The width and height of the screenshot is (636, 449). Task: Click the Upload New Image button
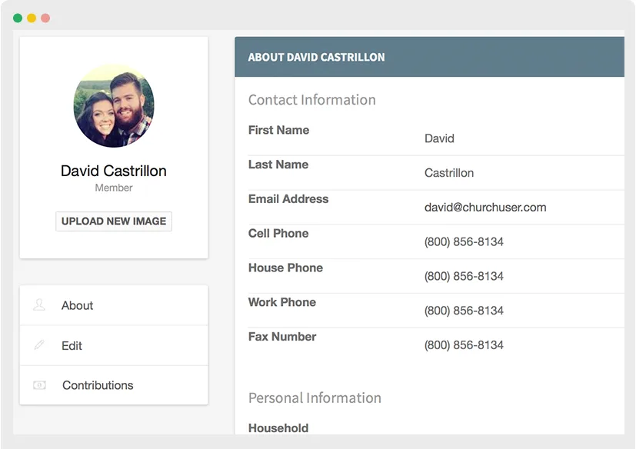[x=114, y=221]
